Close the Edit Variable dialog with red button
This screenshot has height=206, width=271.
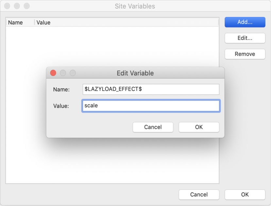[53, 73]
